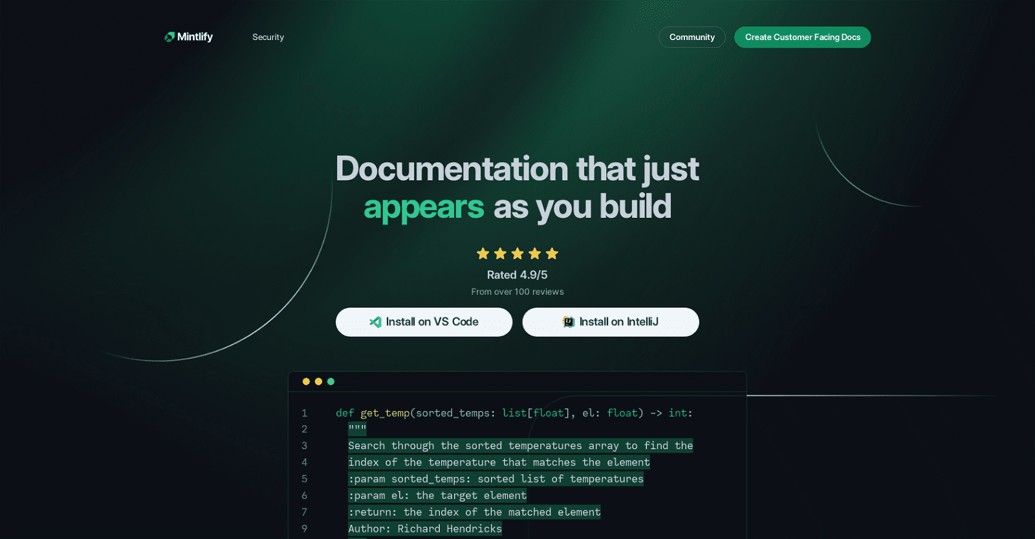Click the fifth rating star
This screenshot has width=1035, height=539.
[552, 253]
